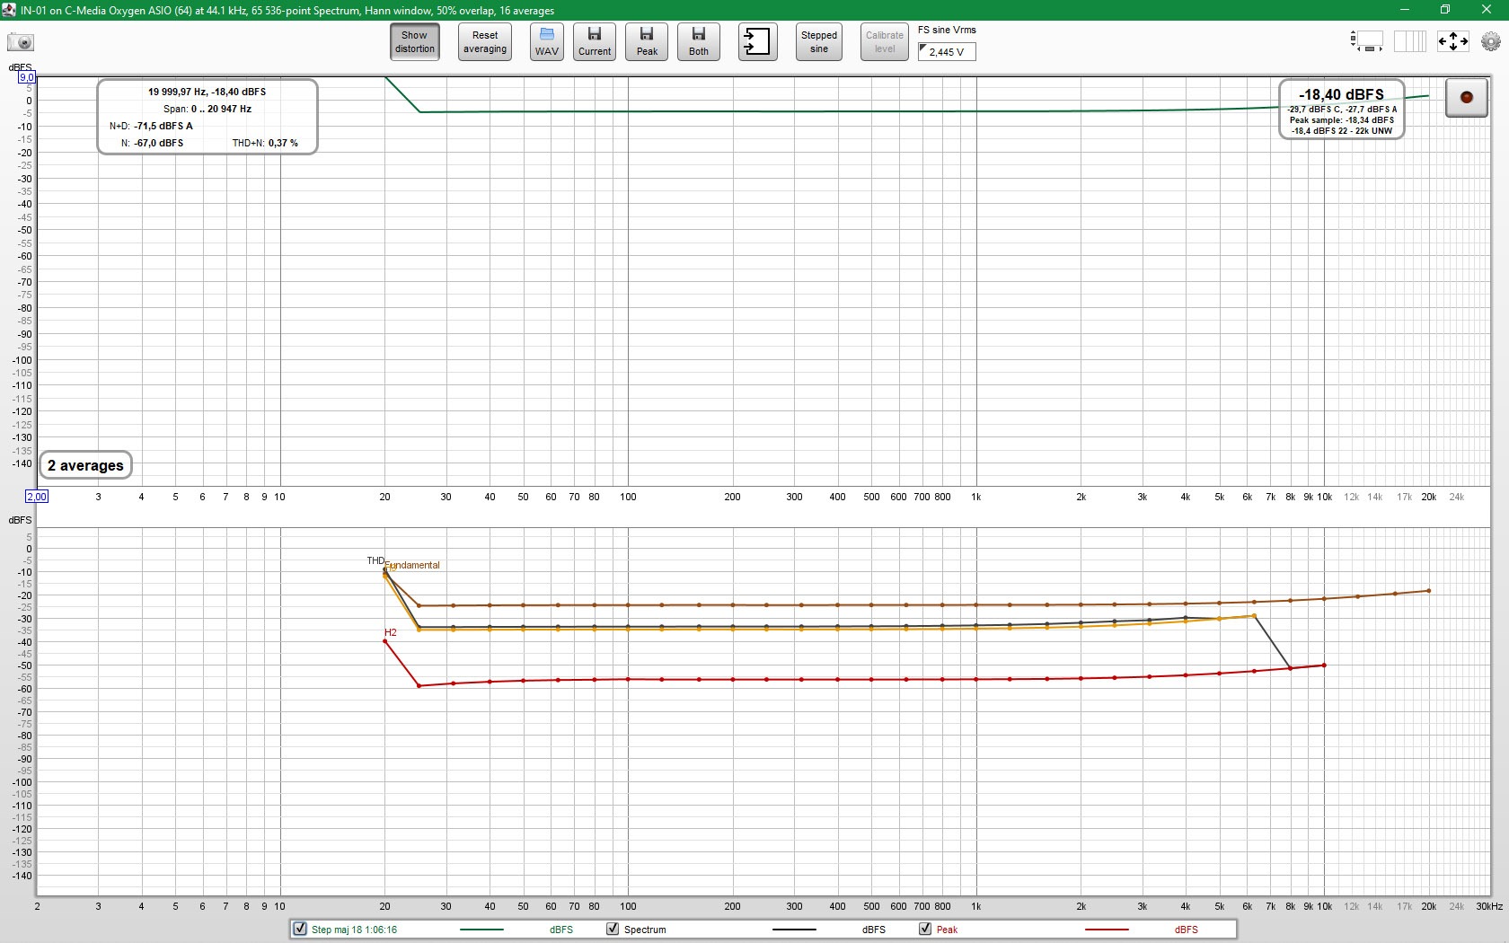
Task: Click the frequency axis spacing icon
Action: [x=1409, y=41]
